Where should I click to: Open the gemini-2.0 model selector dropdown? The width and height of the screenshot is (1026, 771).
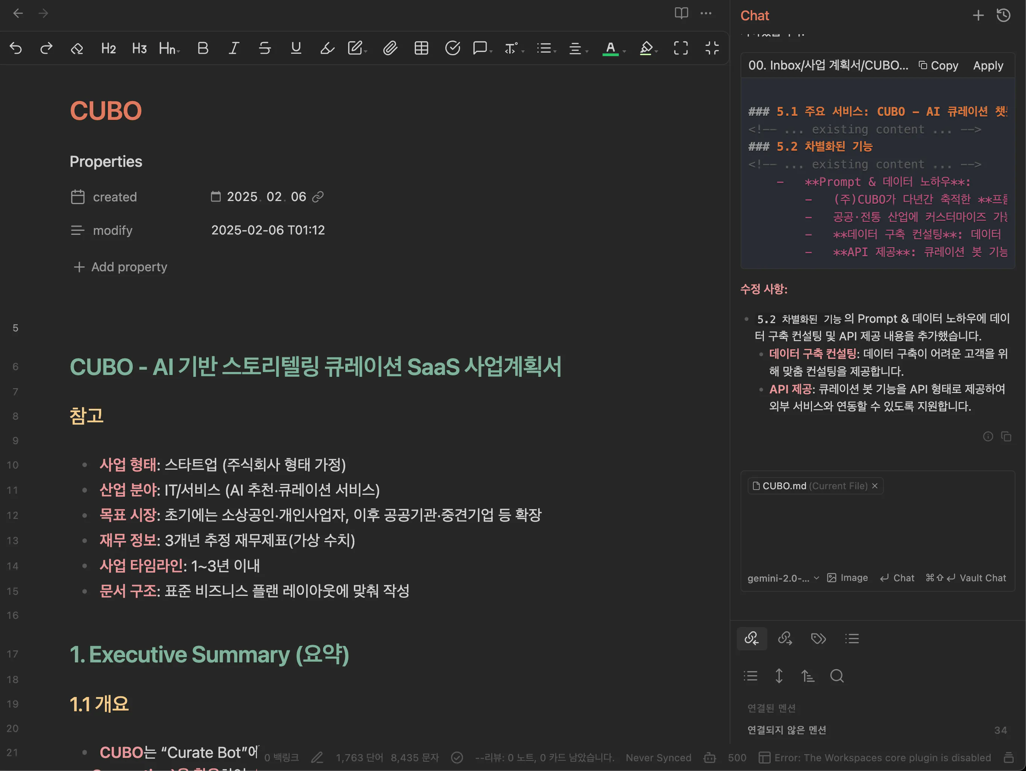(x=783, y=578)
